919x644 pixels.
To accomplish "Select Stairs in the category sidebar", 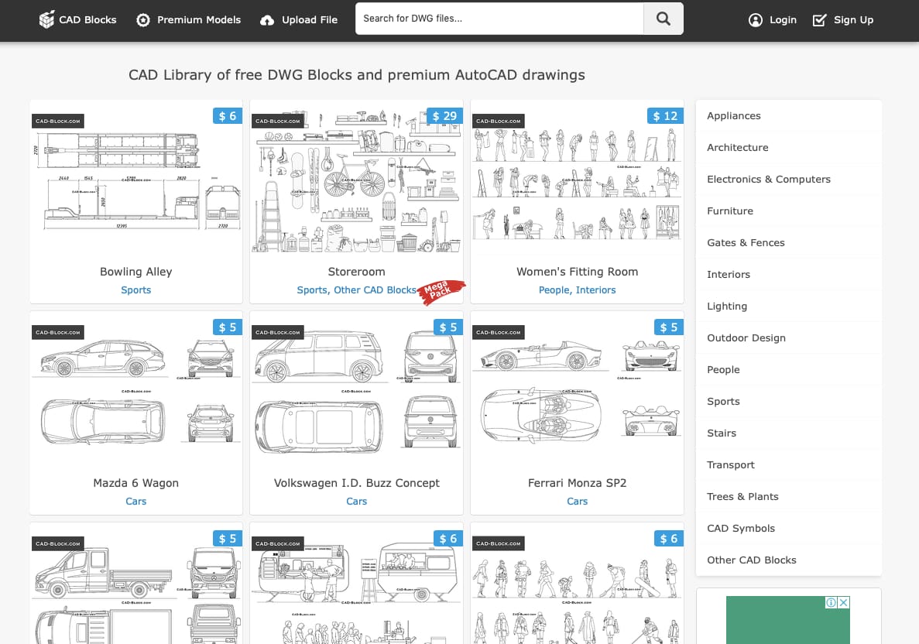I will pos(789,433).
